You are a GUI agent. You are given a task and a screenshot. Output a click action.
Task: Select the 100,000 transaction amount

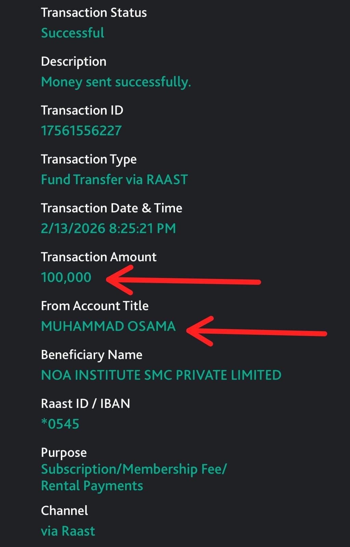tap(66, 277)
